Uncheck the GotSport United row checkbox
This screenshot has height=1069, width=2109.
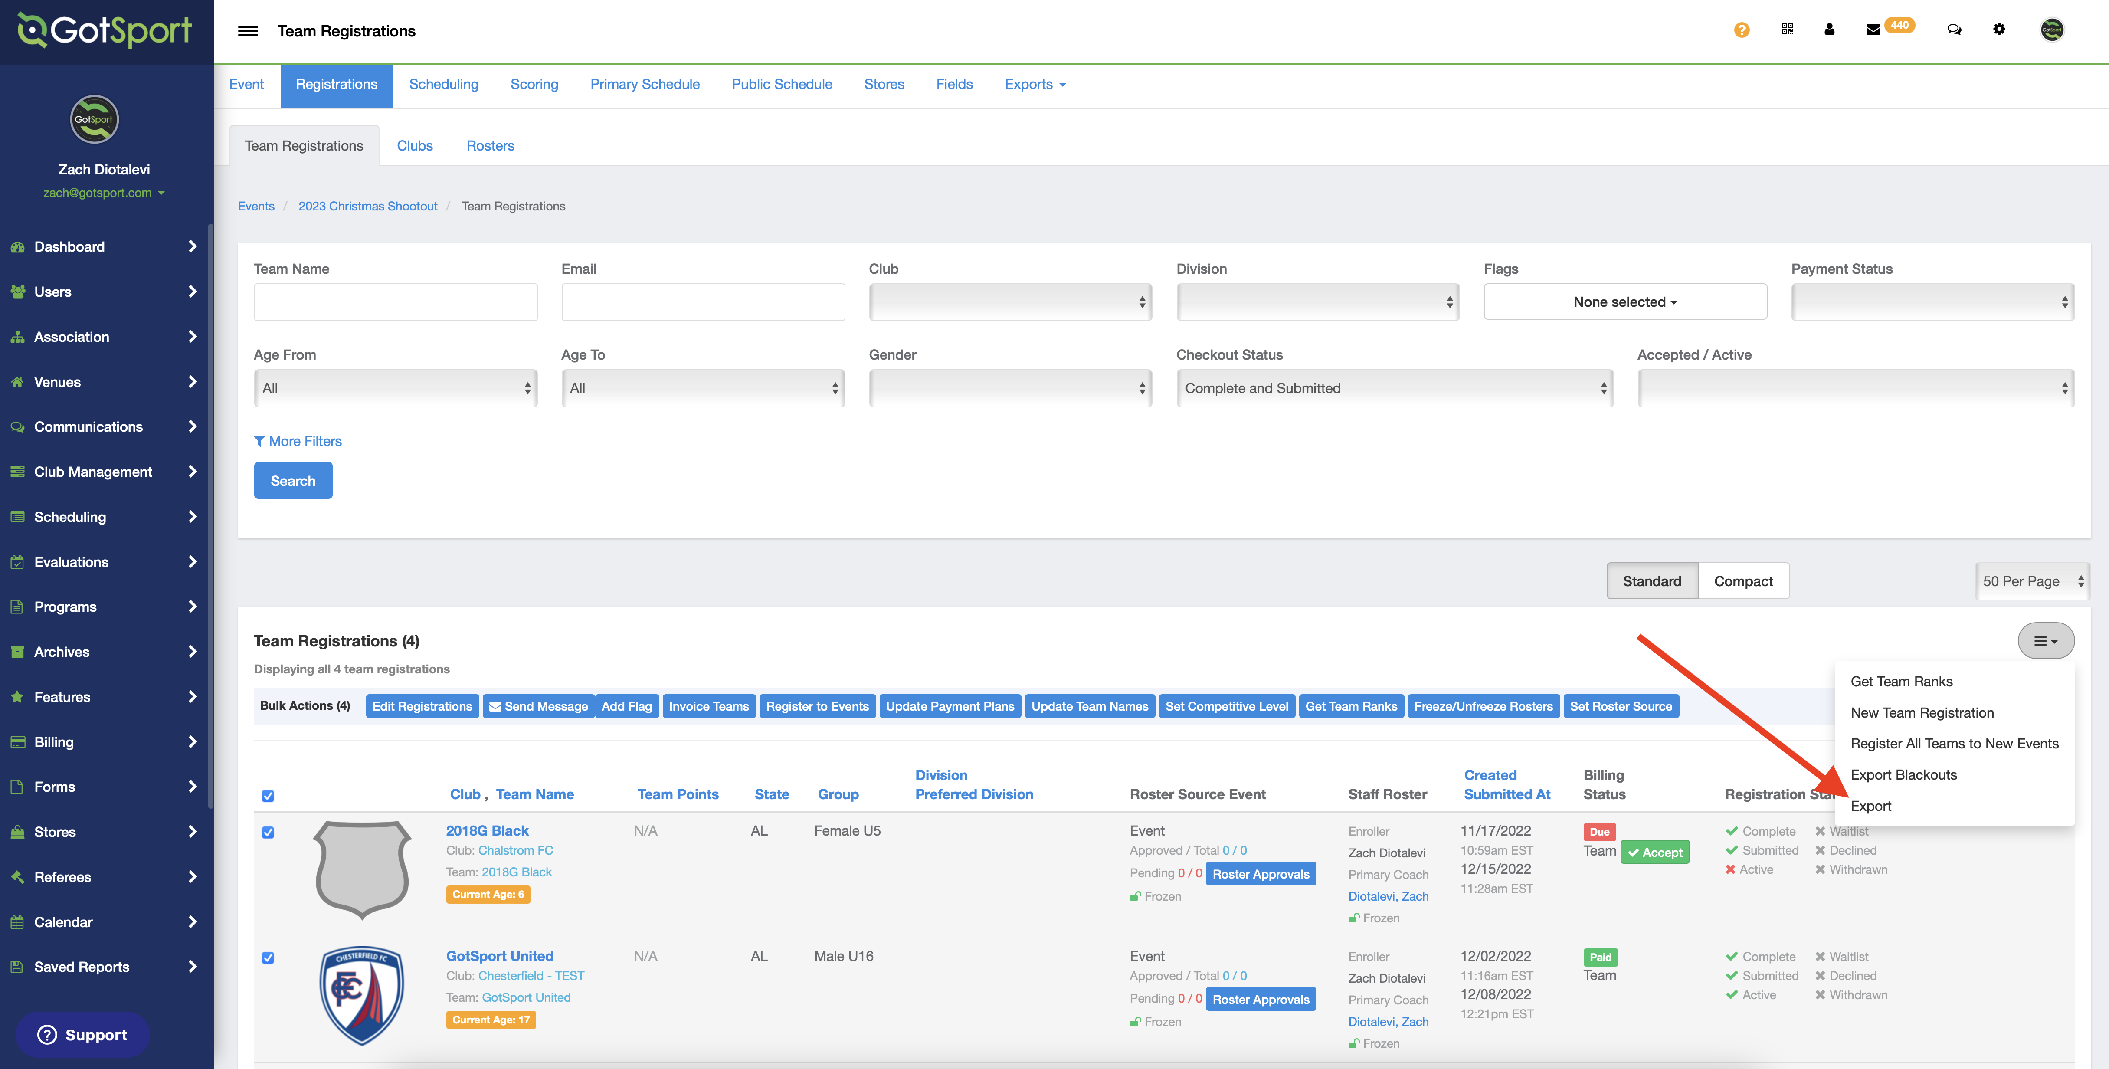point(268,958)
